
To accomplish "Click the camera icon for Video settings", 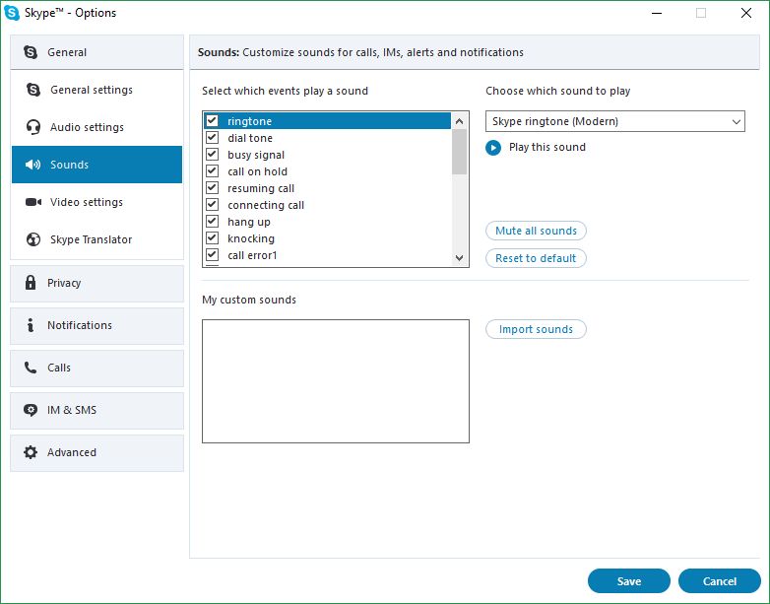I will [x=33, y=202].
